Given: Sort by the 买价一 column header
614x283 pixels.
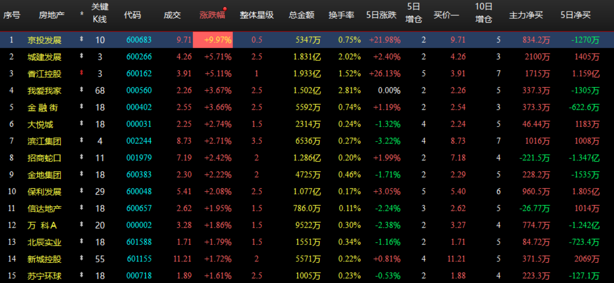Looking at the screenshot, I should click(x=447, y=15).
